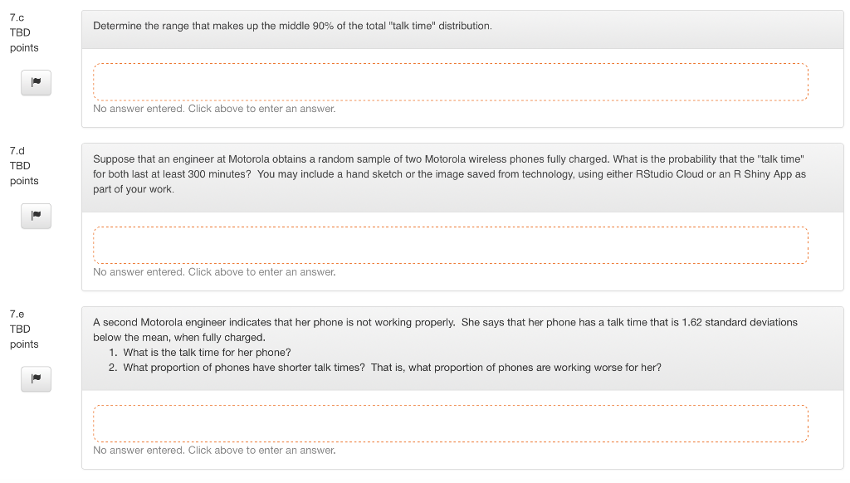Open the answer field for question 7.e

450,423
